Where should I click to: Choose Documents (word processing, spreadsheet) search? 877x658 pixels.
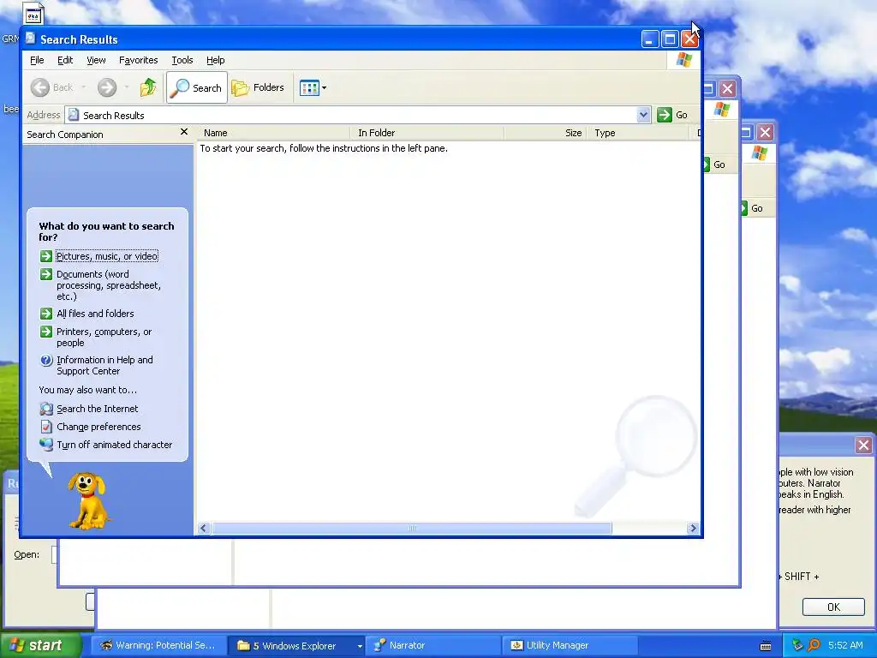(x=109, y=285)
